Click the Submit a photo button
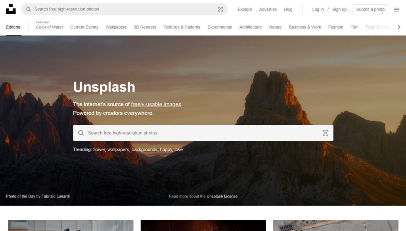Viewport: 406px width, 231px height. pos(370,10)
